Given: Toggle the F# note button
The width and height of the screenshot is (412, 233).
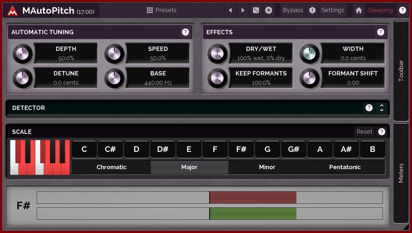Looking at the screenshot, I should point(241,149).
